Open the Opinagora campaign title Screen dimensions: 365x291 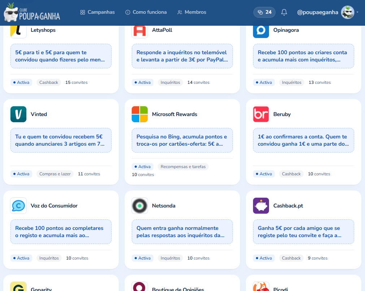coord(286,30)
